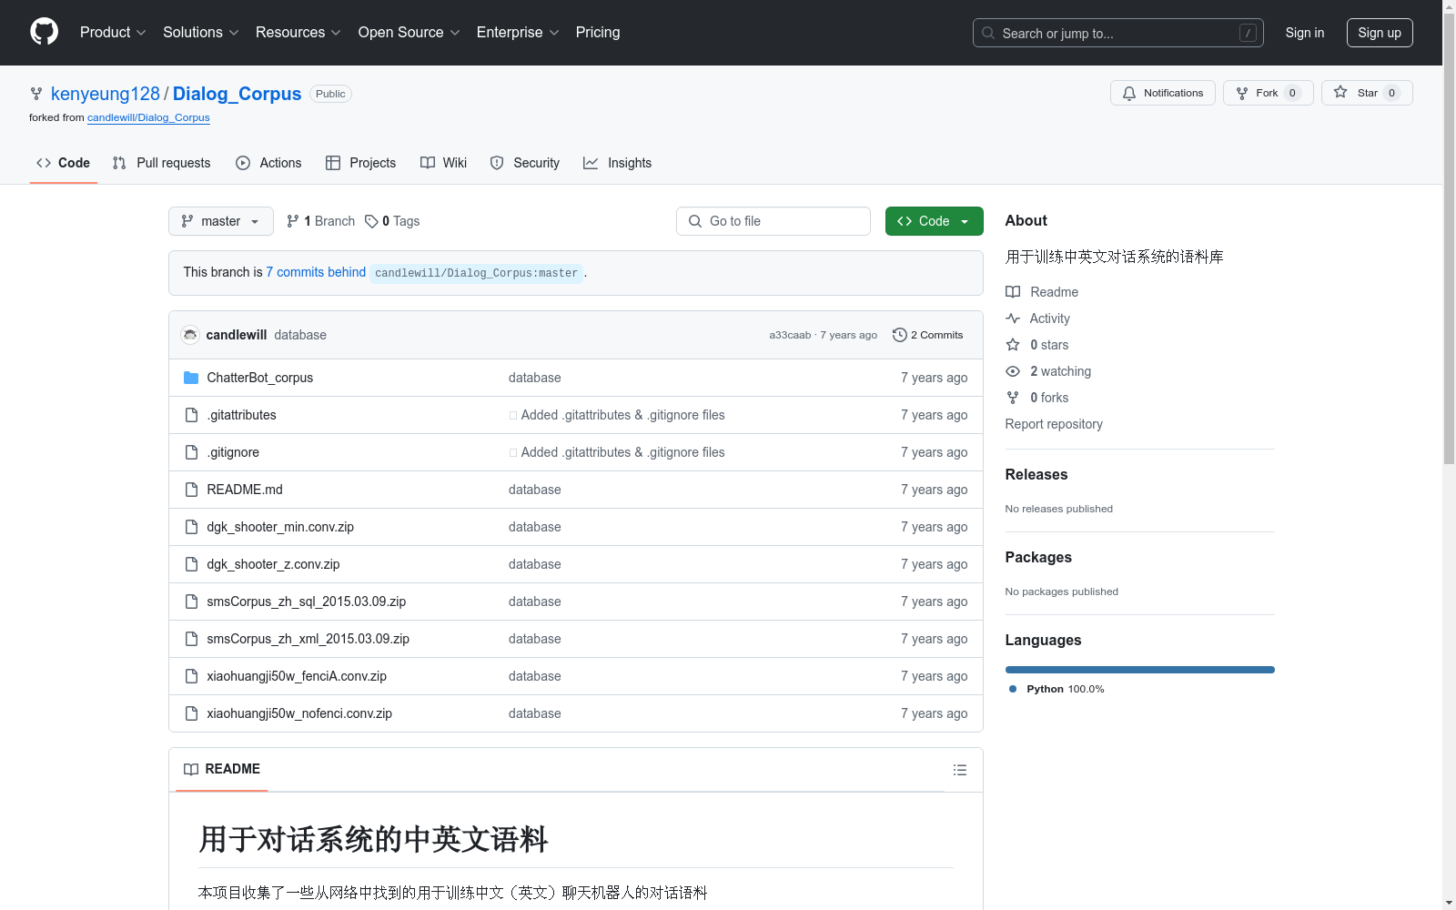
Task: Click file icon for smsCorpus_zh_xml_2015.03.09.zip
Action: (x=191, y=639)
